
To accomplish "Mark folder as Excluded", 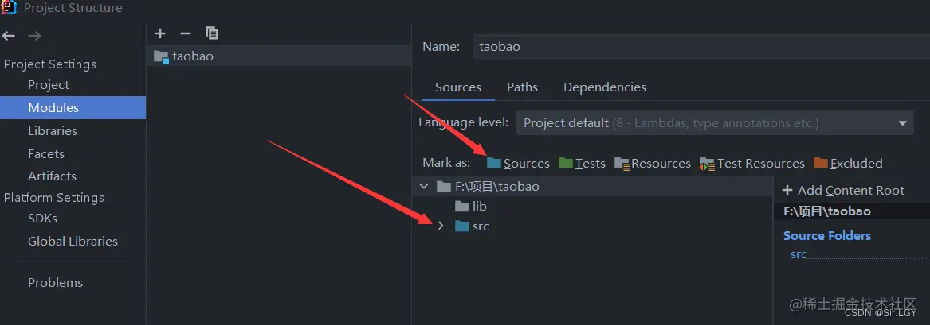I will click(848, 164).
